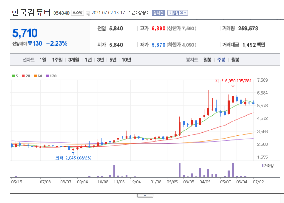Click the 05/15 date label on the axis

pyautogui.click(x=17, y=182)
